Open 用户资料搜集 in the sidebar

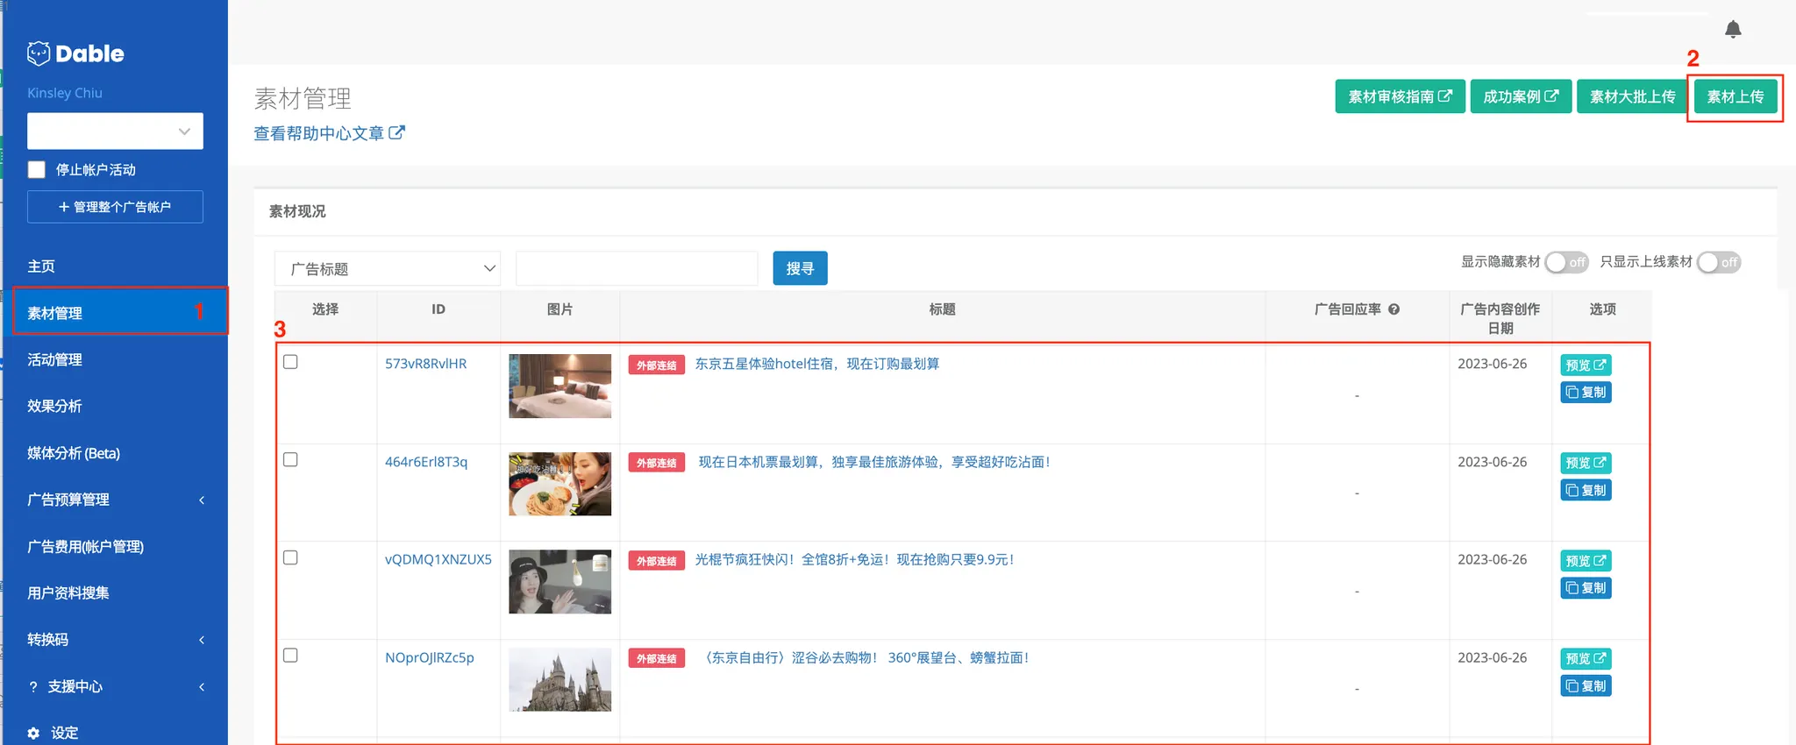[x=68, y=593]
